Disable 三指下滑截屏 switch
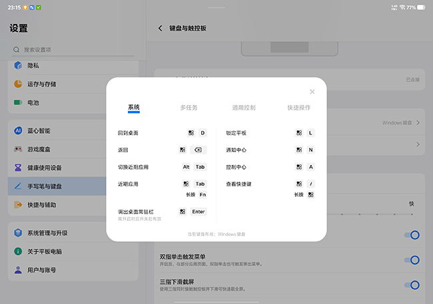The height and width of the screenshot is (304, 433). (x=411, y=285)
